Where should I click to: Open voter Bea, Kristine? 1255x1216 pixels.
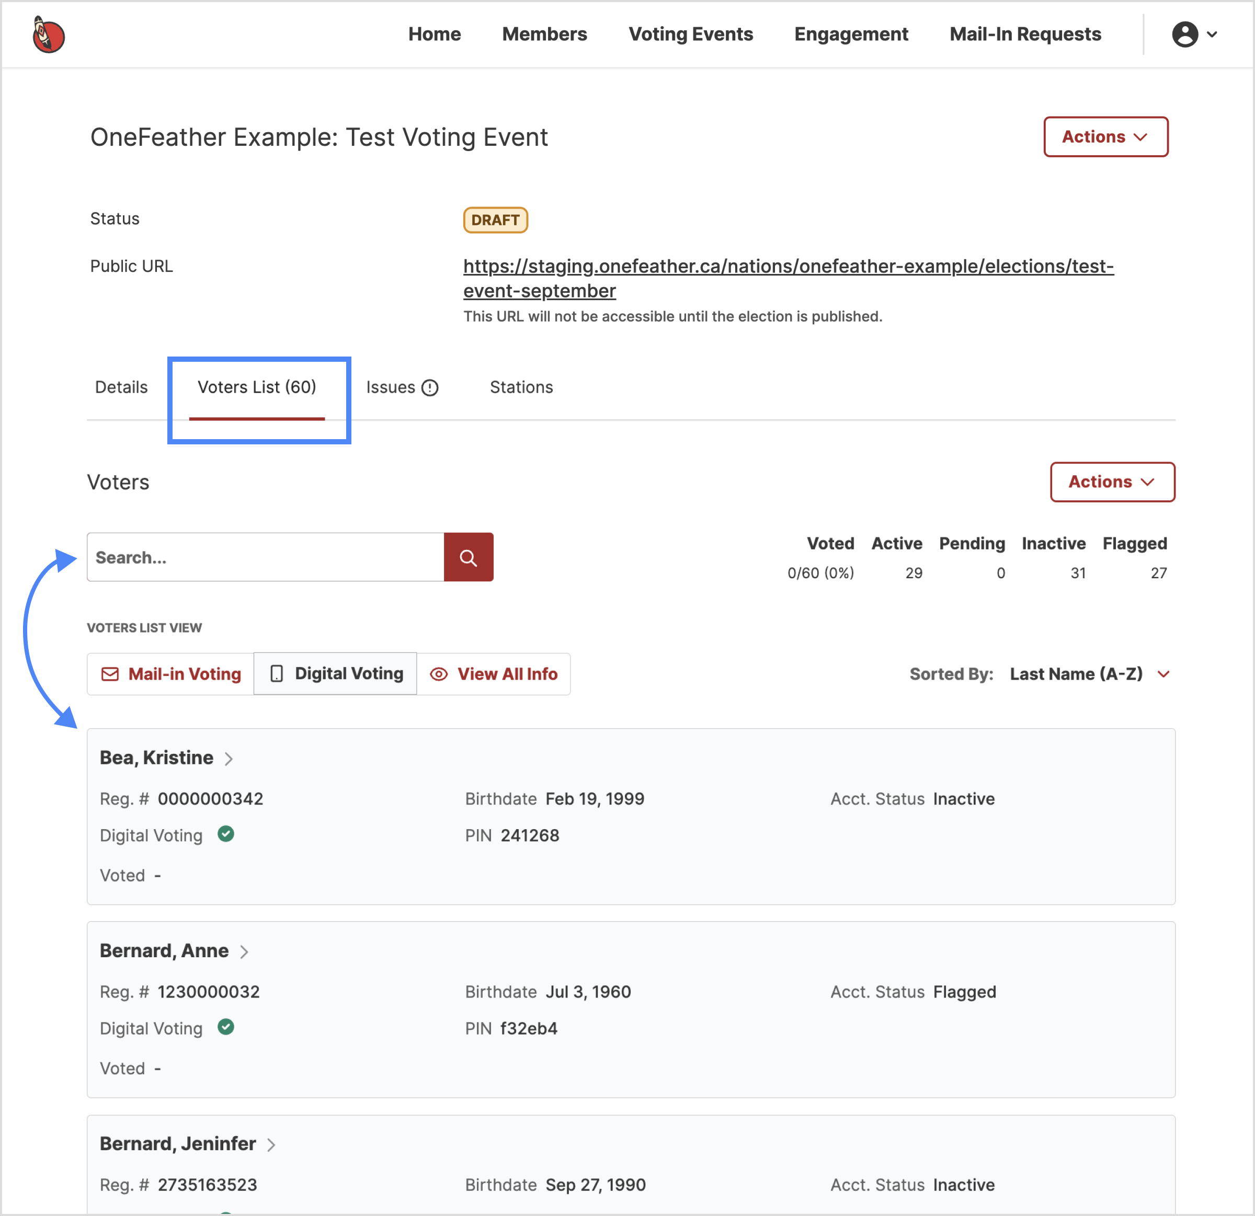coord(156,758)
